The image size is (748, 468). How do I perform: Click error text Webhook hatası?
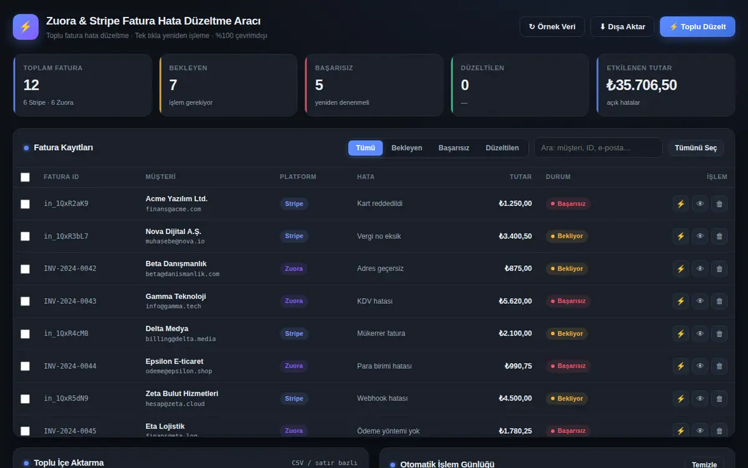coord(382,398)
